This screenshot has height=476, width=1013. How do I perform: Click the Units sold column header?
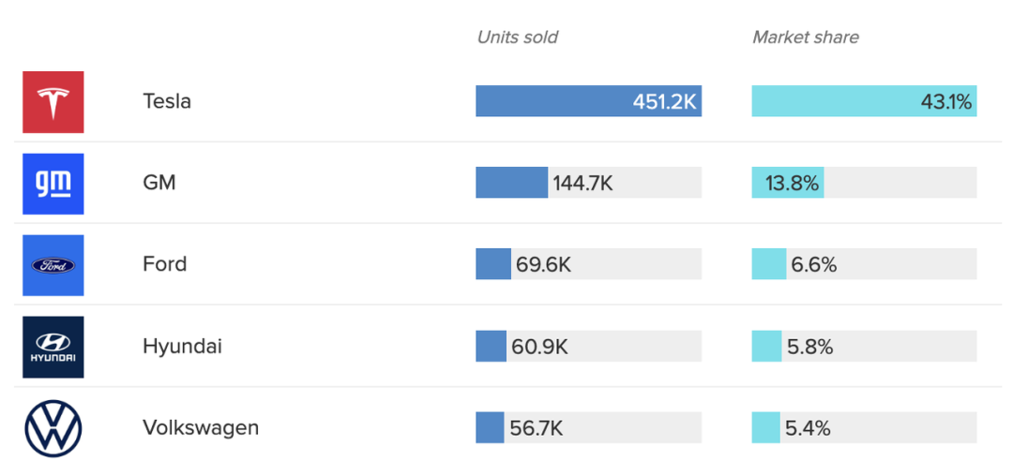(517, 37)
